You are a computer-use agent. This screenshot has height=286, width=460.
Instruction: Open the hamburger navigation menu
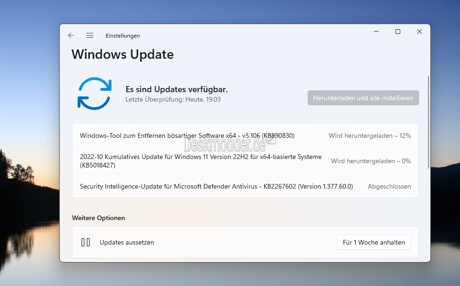90,35
